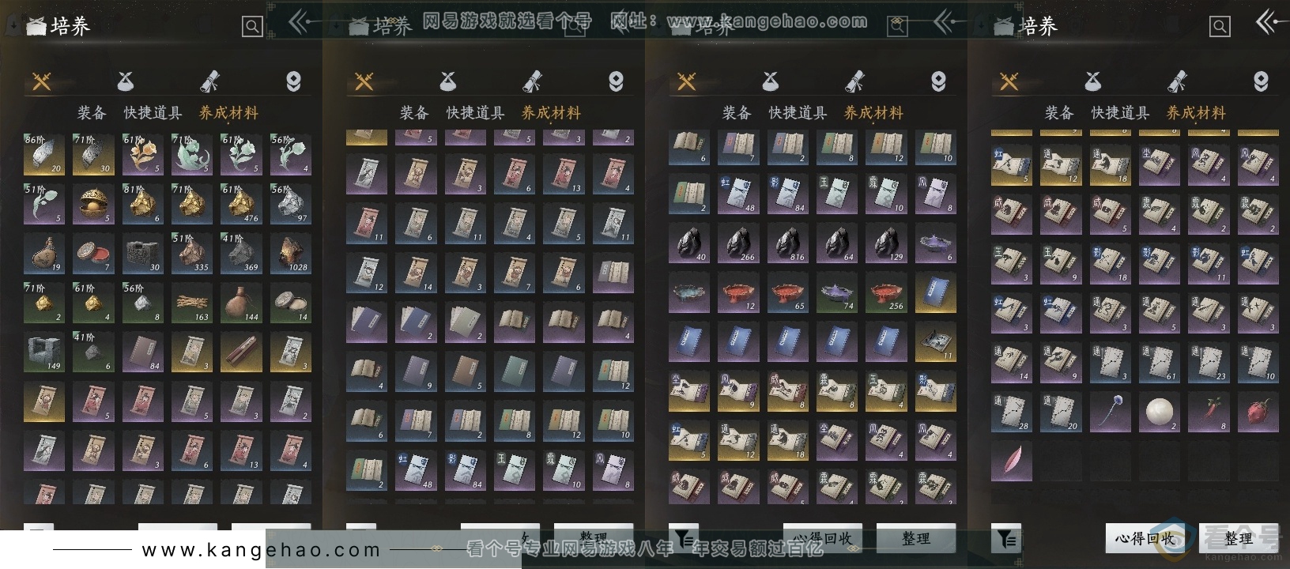The height and width of the screenshot is (569, 1290).
Task: Select white pearl in fourth panel
Action: coord(1160,412)
